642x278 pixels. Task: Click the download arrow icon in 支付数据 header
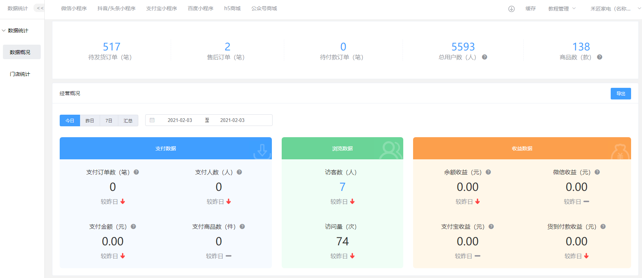pos(262,151)
